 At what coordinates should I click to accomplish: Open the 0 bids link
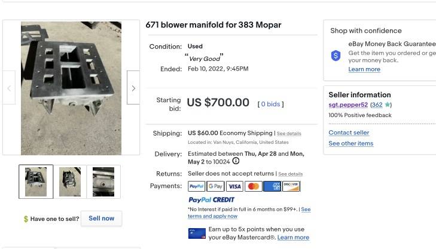[270, 104]
